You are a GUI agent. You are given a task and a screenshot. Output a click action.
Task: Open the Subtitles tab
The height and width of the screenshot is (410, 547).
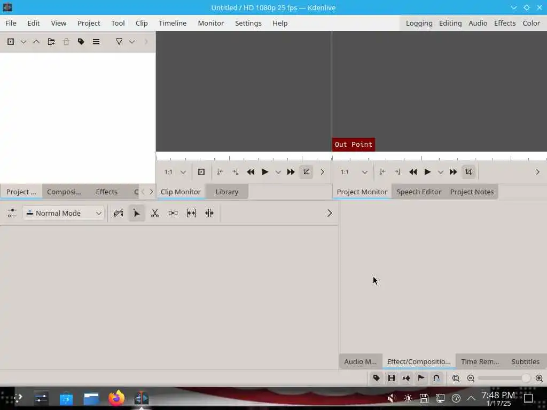[x=526, y=361]
